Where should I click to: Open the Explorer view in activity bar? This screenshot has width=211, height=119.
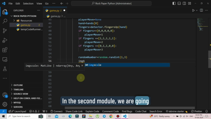[x=5, y=12]
